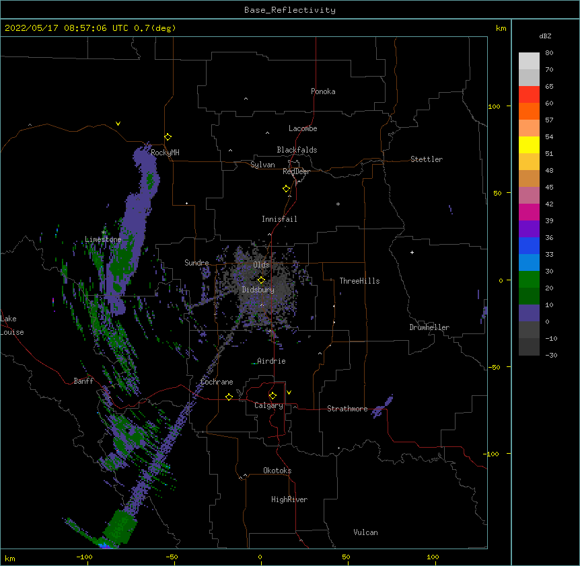Click the yellow diamond marker beside RockyMH
The image size is (580, 566).
(168, 137)
